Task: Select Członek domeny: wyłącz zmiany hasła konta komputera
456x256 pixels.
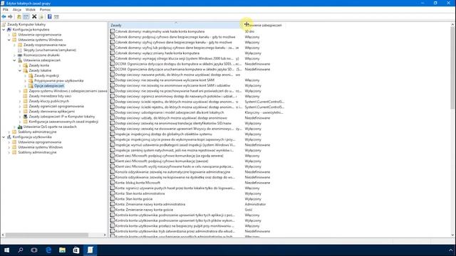Action: tap(157, 53)
